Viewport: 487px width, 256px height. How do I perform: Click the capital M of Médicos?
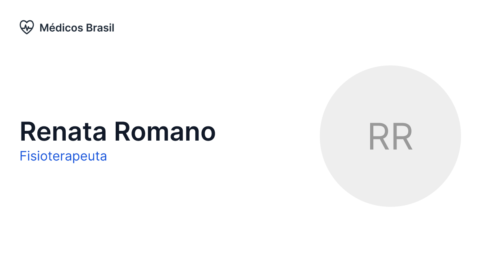coord(43,28)
